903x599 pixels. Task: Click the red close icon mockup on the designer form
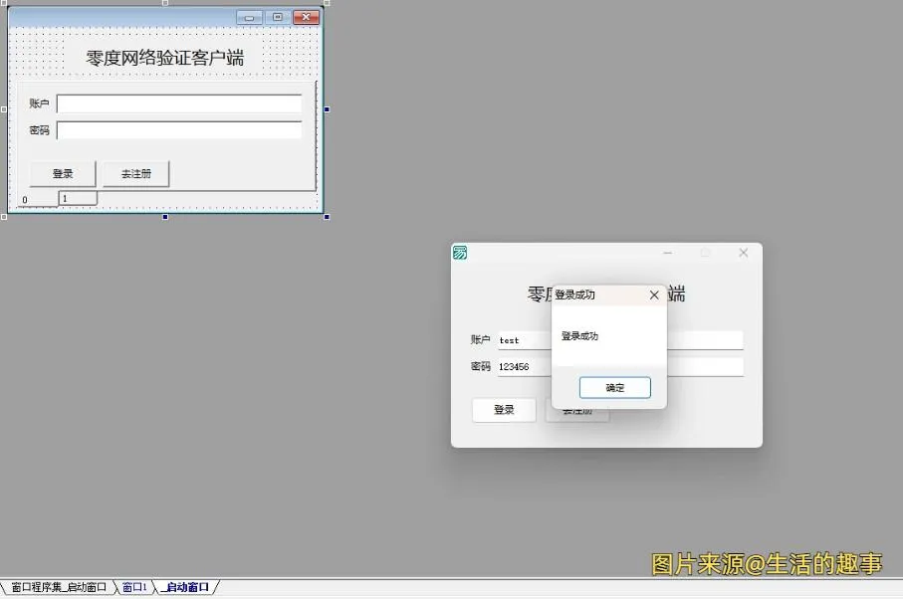pos(304,17)
